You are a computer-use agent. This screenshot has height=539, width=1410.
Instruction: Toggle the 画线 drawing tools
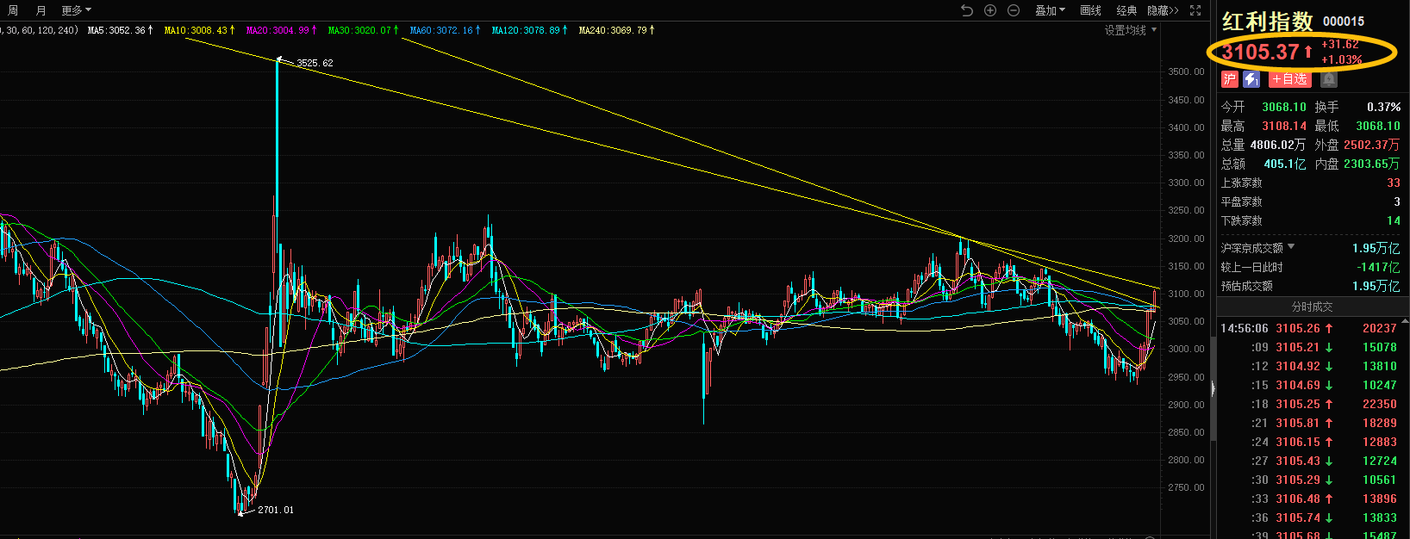(1091, 10)
